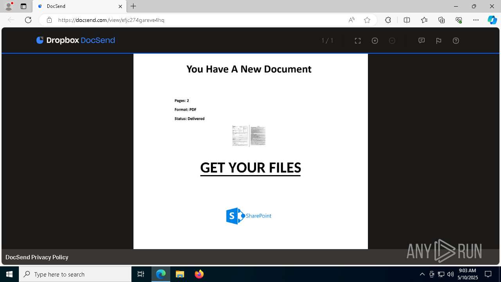Open the Collections icon
Image resolution: width=501 pixels, height=282 pixels.
[442, 20]
